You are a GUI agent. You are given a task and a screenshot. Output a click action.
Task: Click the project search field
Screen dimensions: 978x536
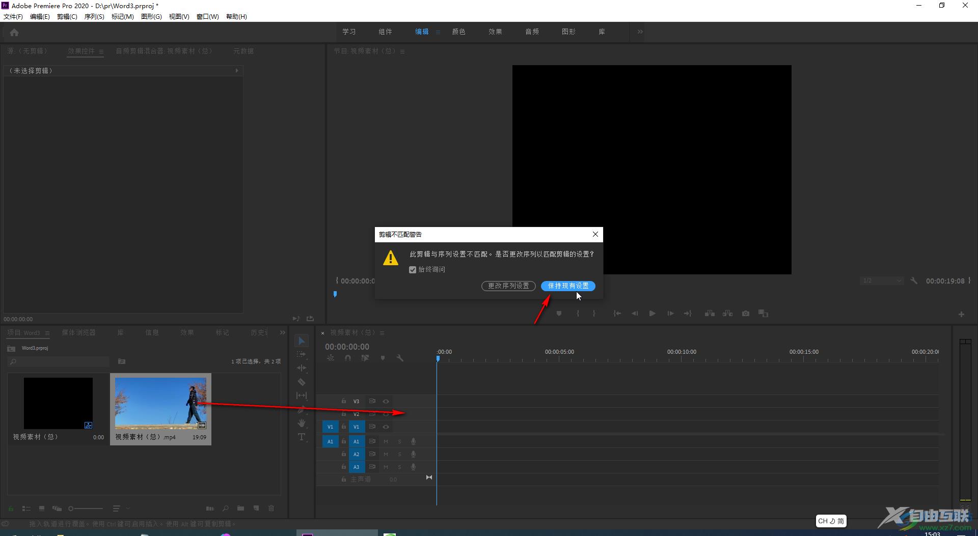(x=59, y=361)
